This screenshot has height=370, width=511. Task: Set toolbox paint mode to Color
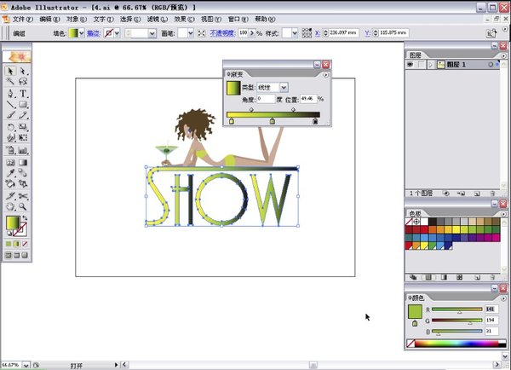pyautogui.click(x=9, y=244)
